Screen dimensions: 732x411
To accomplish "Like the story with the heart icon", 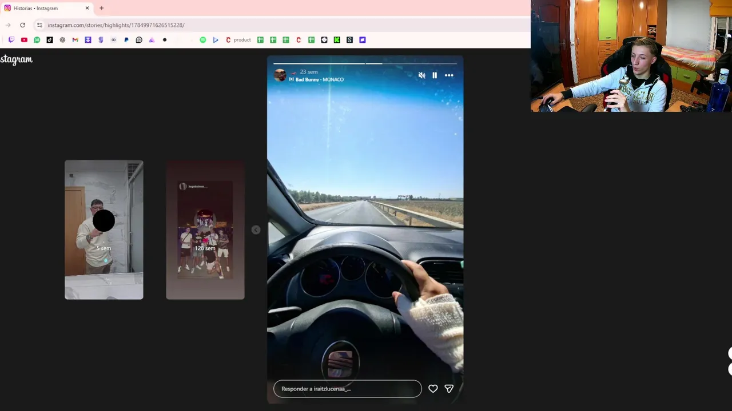I will point(433,389).
